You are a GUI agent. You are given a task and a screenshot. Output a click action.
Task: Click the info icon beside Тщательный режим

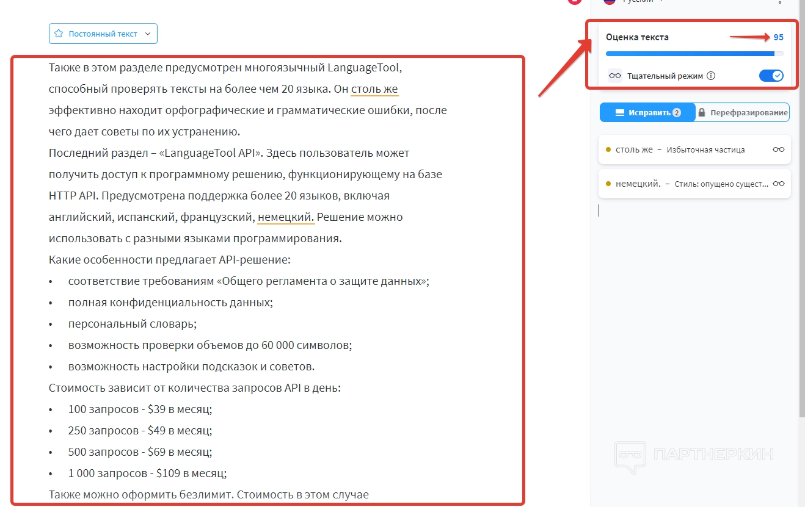pyautogui.click(x=711, y=76)
